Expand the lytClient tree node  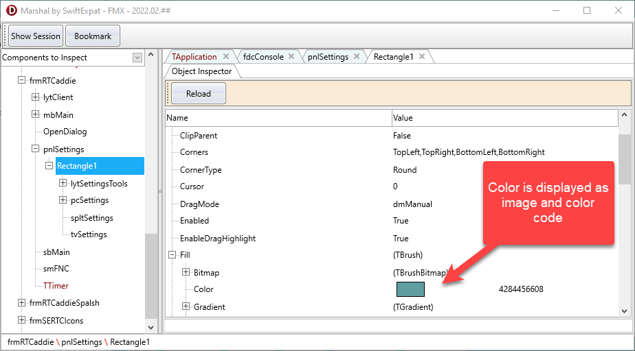(x=36, y=97)
